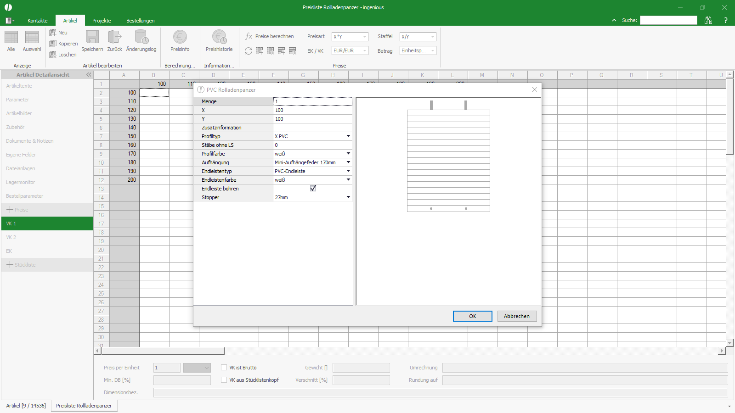This screenshot has height=413, width=735.
Task: Confirm dialog with OK button
Action: tap(473, 316)
